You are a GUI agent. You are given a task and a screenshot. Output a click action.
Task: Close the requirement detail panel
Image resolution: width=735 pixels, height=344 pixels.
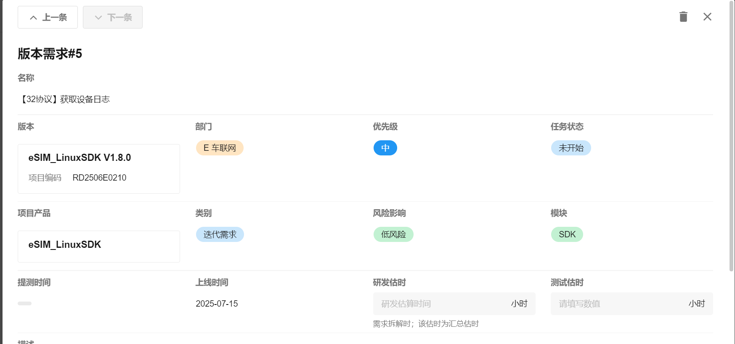[x=707, y=17]
